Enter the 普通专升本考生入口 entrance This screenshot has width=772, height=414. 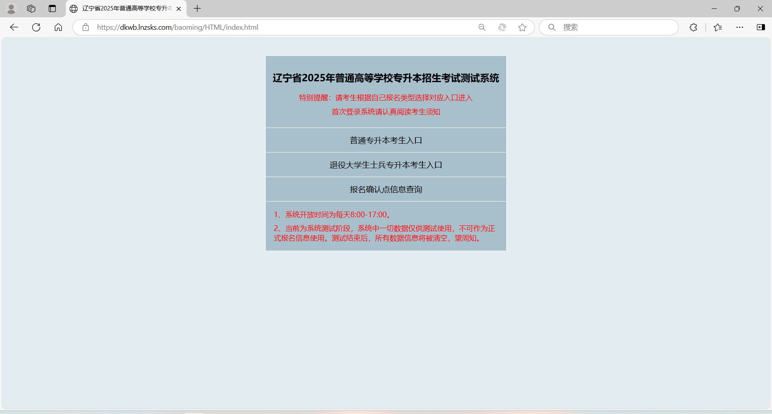pyautogui.click(x=386, y=140)
